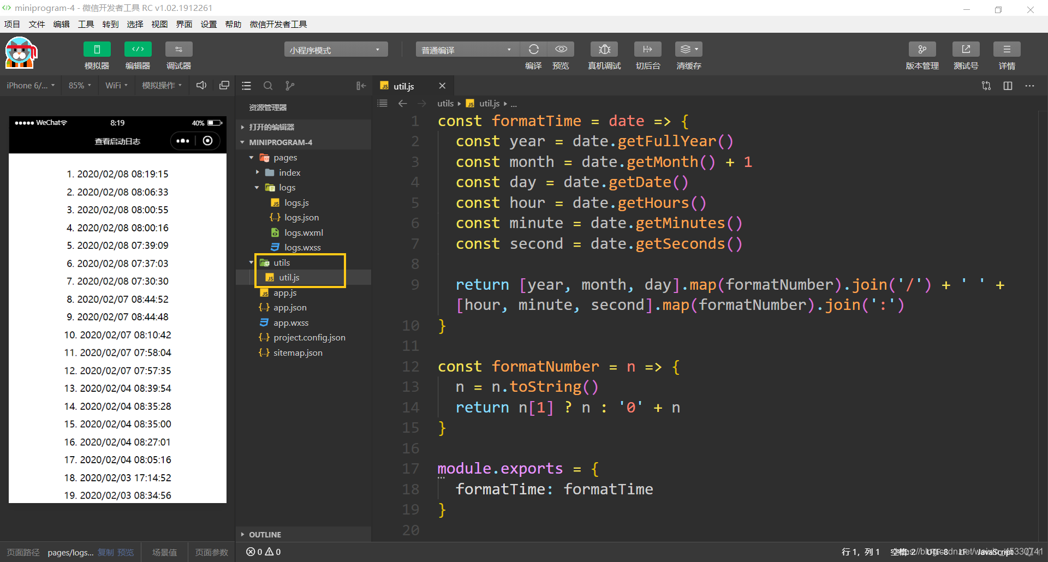Open the tools menu
This screenshot has width=1048, height=562.
point(86,24)
